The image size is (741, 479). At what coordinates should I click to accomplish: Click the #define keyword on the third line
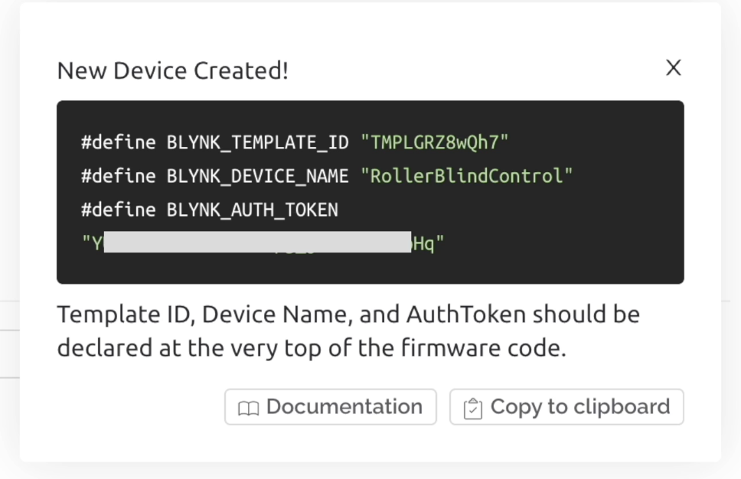click(119, 210)
